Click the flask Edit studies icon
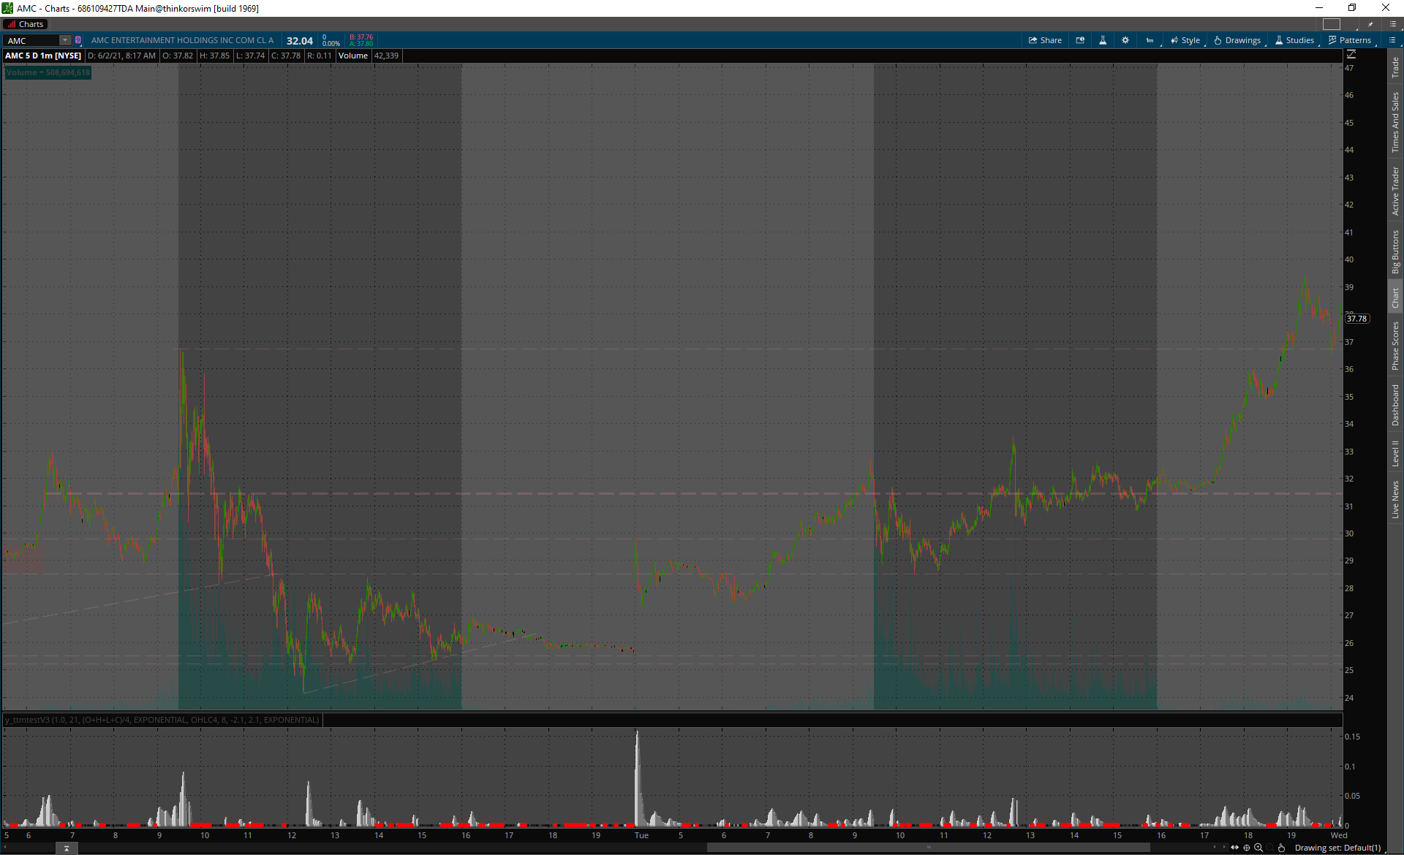 pyautogui.click(x=1103, y=40)
